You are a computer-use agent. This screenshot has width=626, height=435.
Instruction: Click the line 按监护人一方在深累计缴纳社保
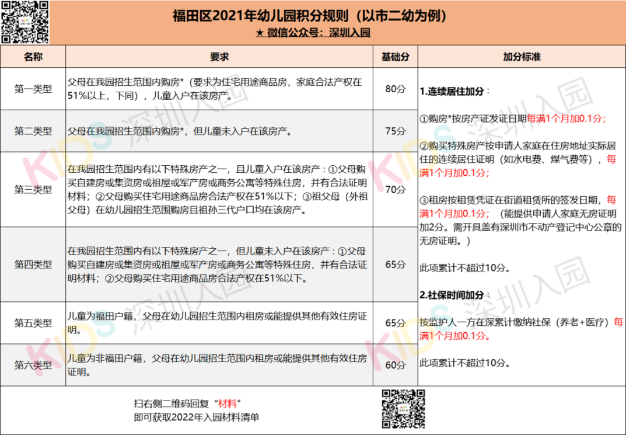[521, 329]
